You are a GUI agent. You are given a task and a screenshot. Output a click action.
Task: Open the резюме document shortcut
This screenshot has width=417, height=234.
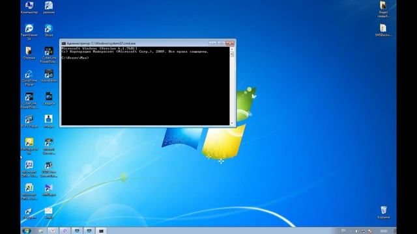pos(49,7)
